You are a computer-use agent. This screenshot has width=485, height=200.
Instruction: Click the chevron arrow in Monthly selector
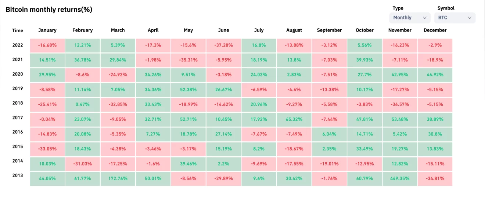click(425, 18)
